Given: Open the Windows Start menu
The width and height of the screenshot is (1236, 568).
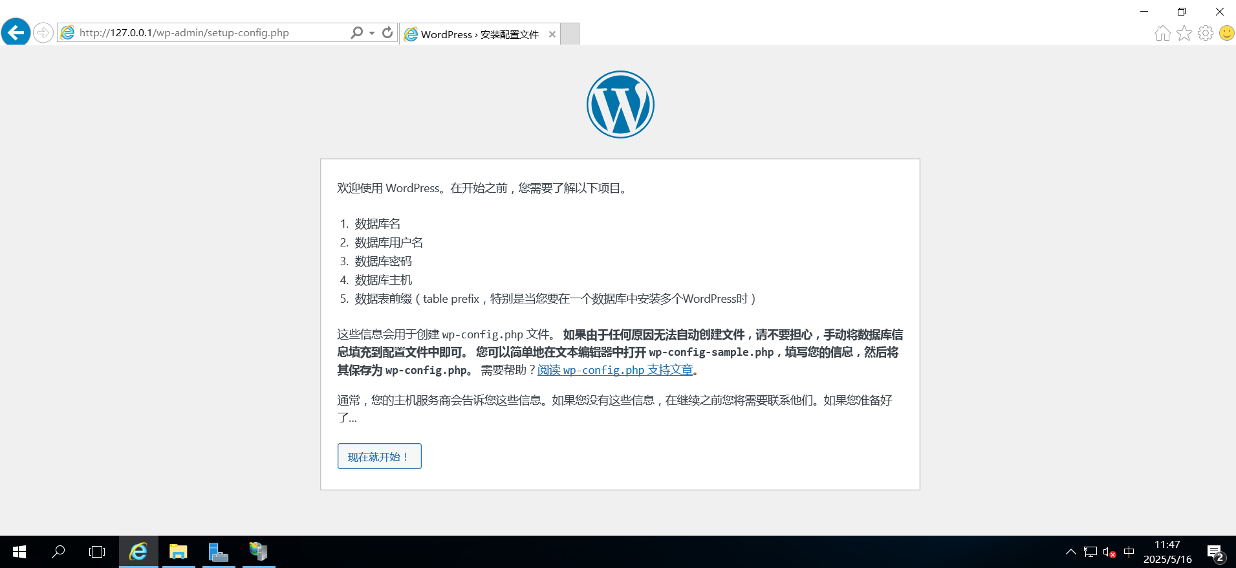Looking at the screenshot, I should click(19, 552).
